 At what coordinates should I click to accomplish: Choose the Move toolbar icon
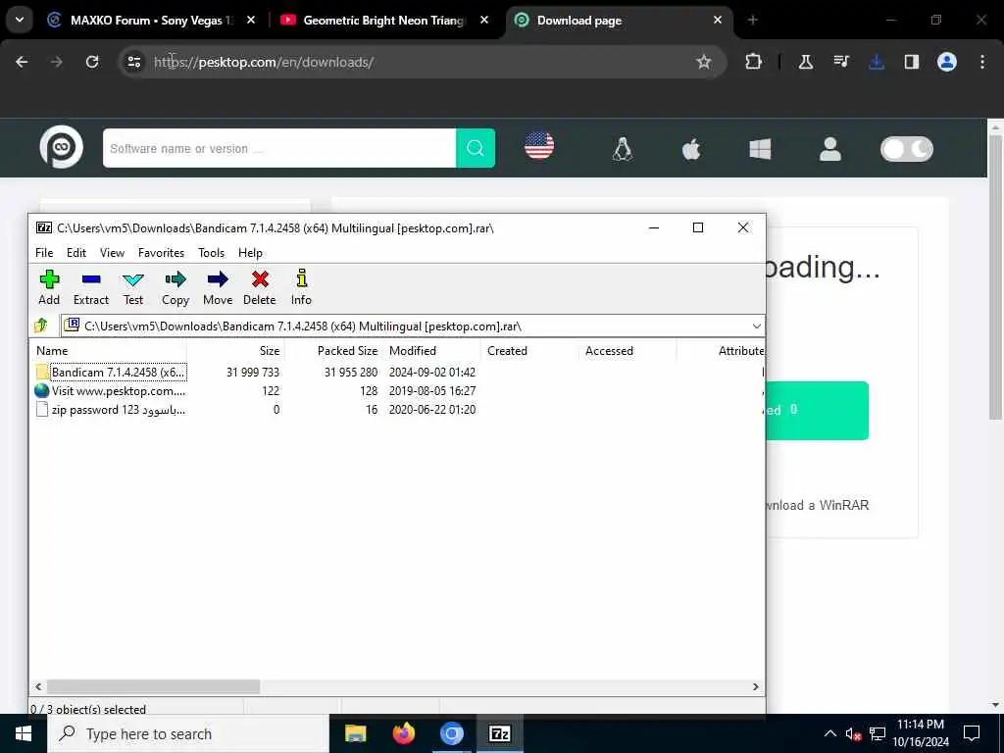[x=218, y=287]
